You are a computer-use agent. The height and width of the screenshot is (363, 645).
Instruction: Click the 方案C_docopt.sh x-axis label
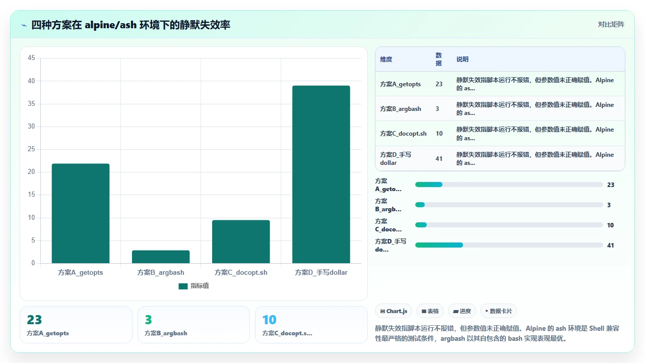(241, 272)
